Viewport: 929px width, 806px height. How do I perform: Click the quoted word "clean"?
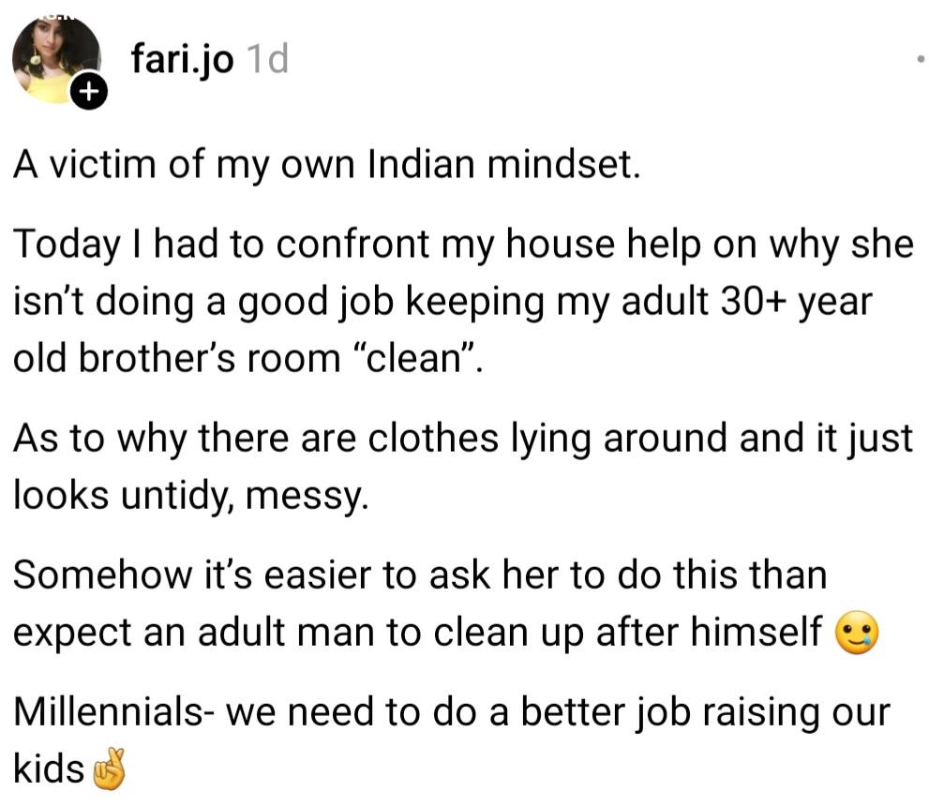tap(428, 360)
